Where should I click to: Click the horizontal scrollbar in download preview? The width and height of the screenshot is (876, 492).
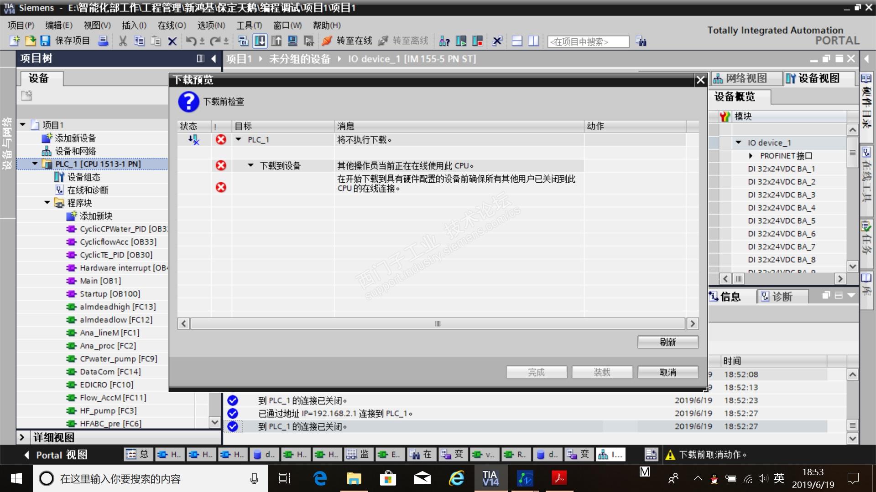tap(438, 323)
